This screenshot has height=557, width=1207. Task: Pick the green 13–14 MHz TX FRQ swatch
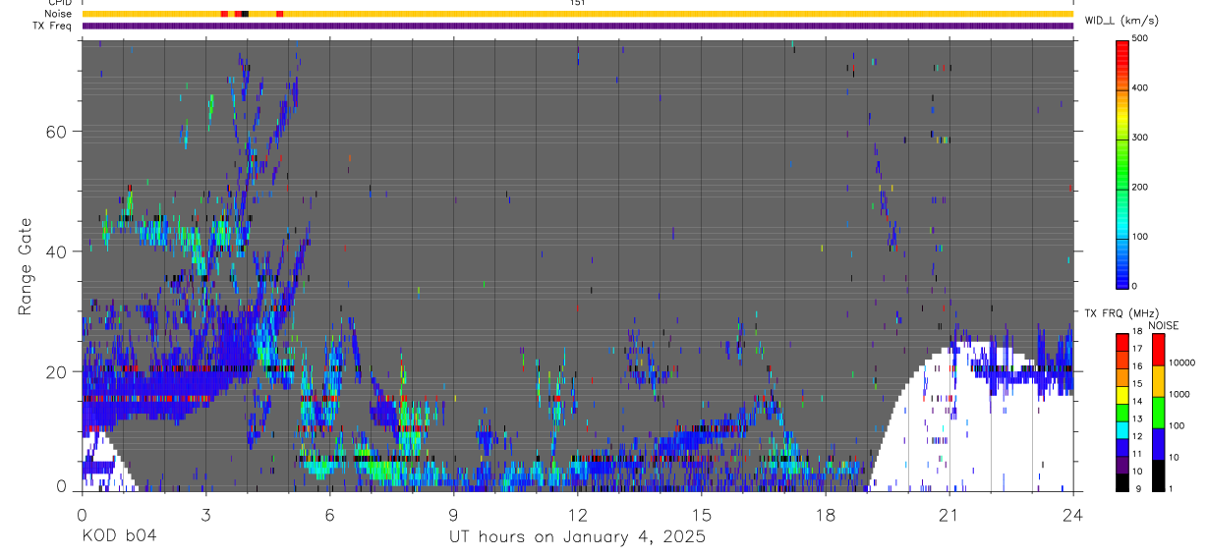pyautogui.click(x=1122, y=412)
